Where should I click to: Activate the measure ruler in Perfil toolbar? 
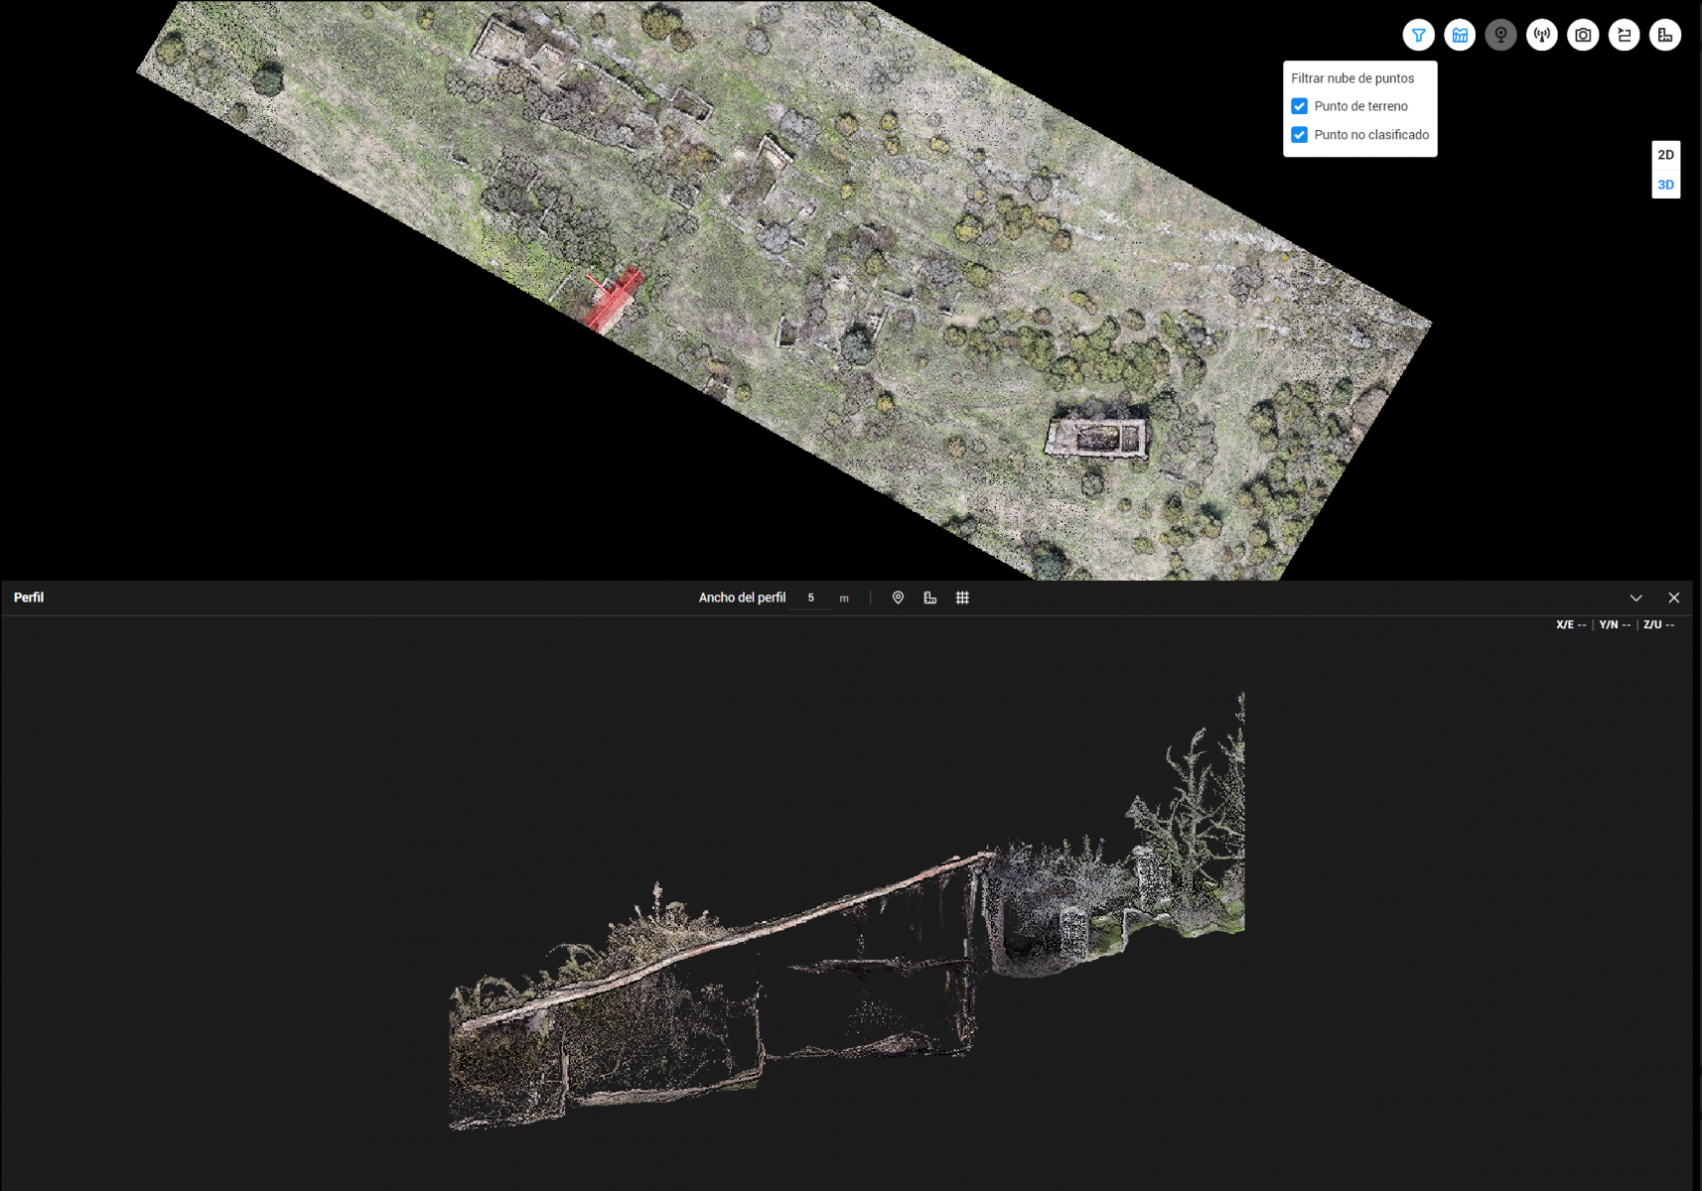tap(930, 597)
